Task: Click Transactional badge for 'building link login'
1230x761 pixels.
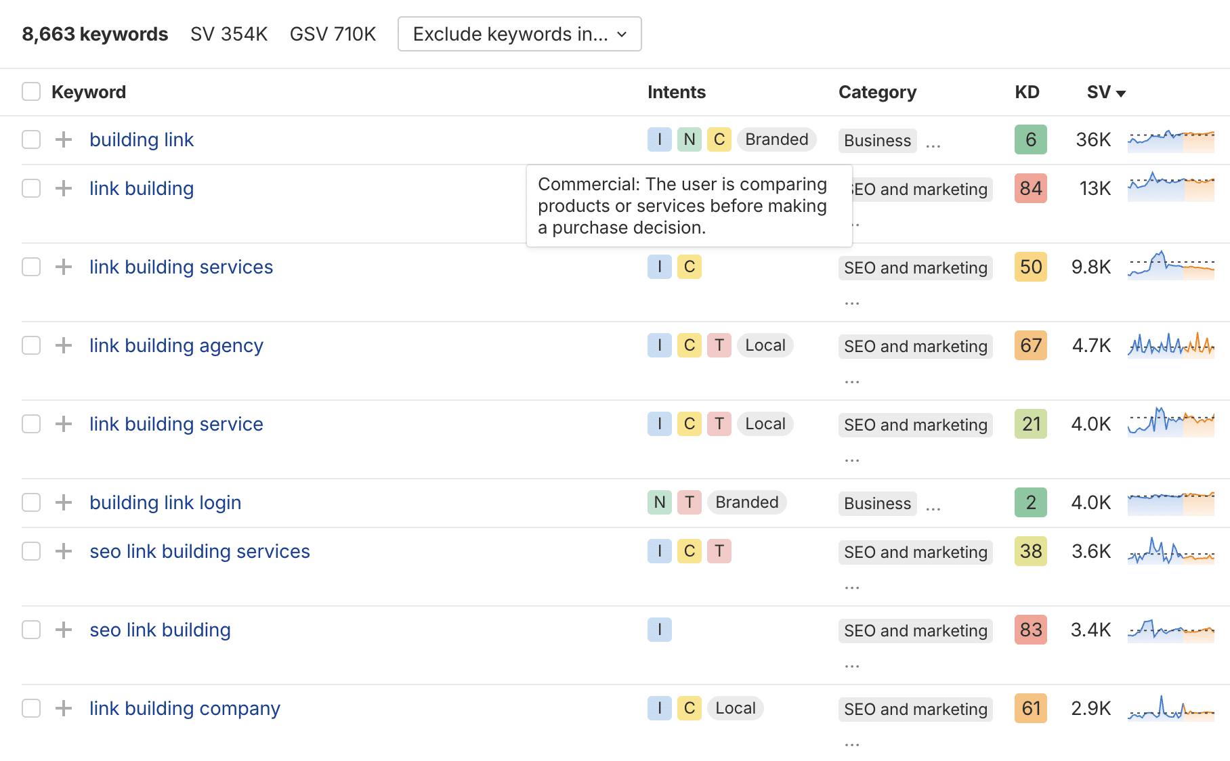Action: pos(690,502)
